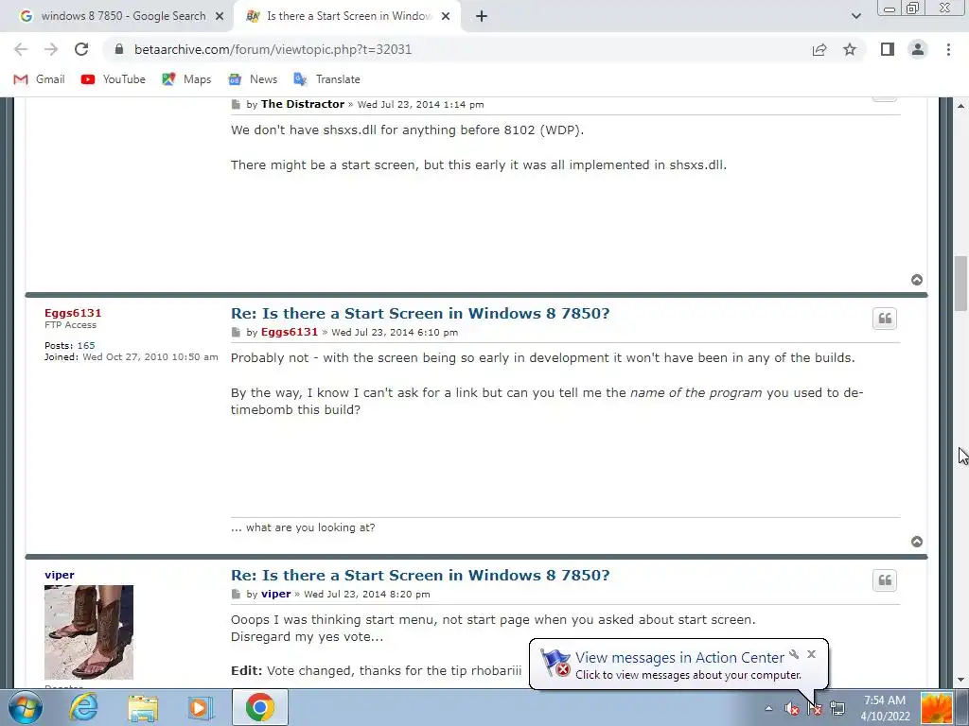Viewport: 969px width, 726px height.
Task: Open Action Center balloon wrench settings
Action: [x=794, y=654]
